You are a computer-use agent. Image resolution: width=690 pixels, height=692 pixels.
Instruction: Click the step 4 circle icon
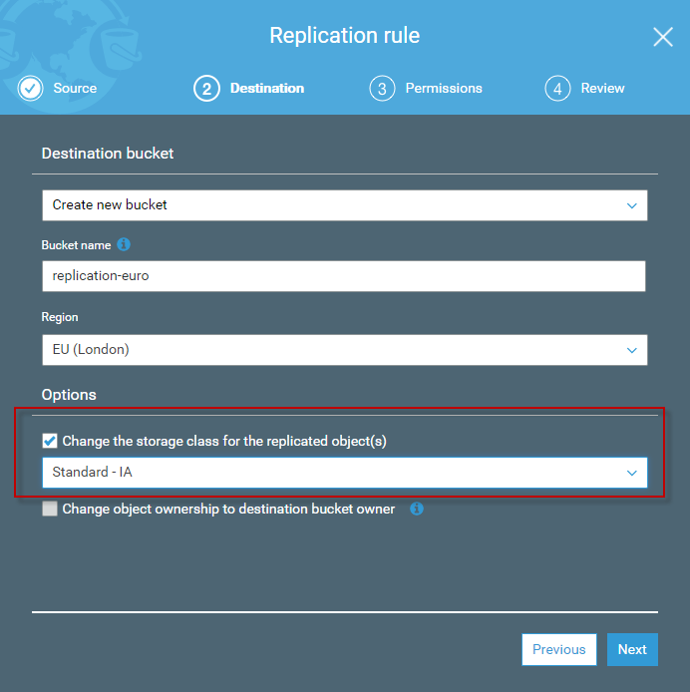tap(557, 89)
